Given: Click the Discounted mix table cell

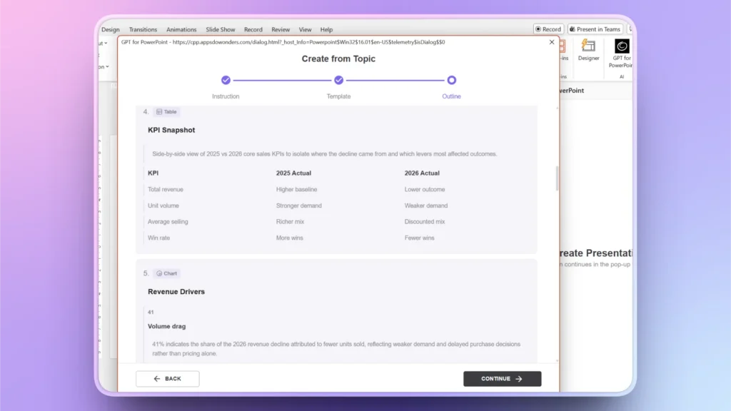Looking at the screenshot, I should click(425, 222).
